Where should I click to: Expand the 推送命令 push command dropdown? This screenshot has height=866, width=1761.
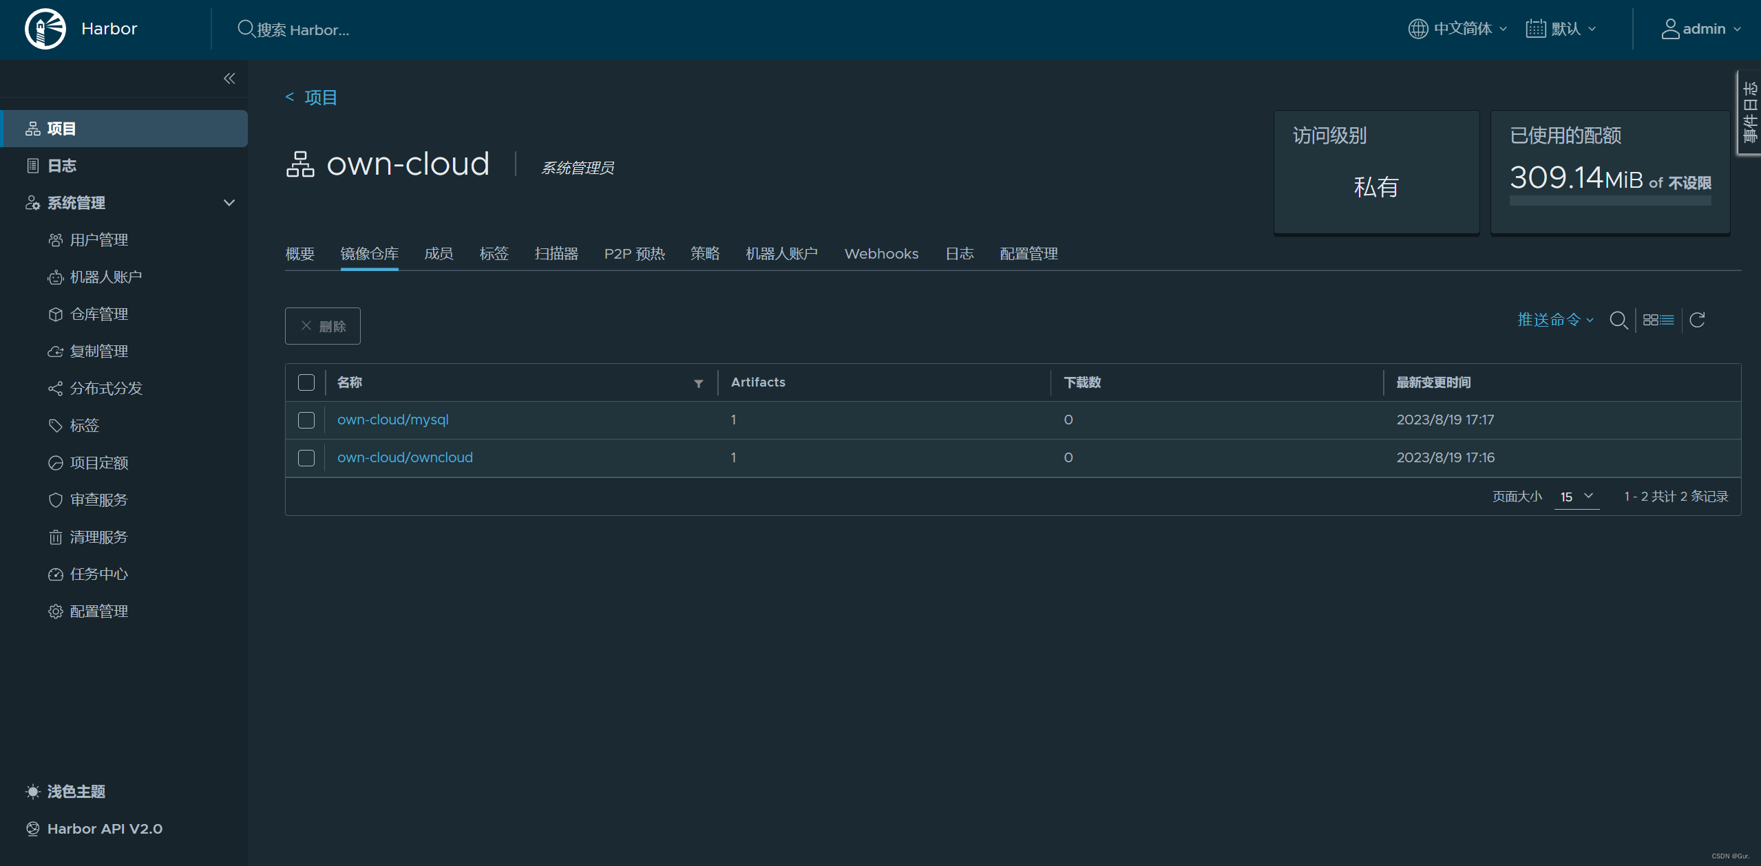pos(1555,320)
